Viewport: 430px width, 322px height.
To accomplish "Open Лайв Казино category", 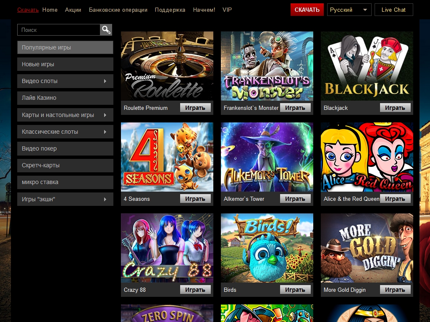I will point(65,98).
